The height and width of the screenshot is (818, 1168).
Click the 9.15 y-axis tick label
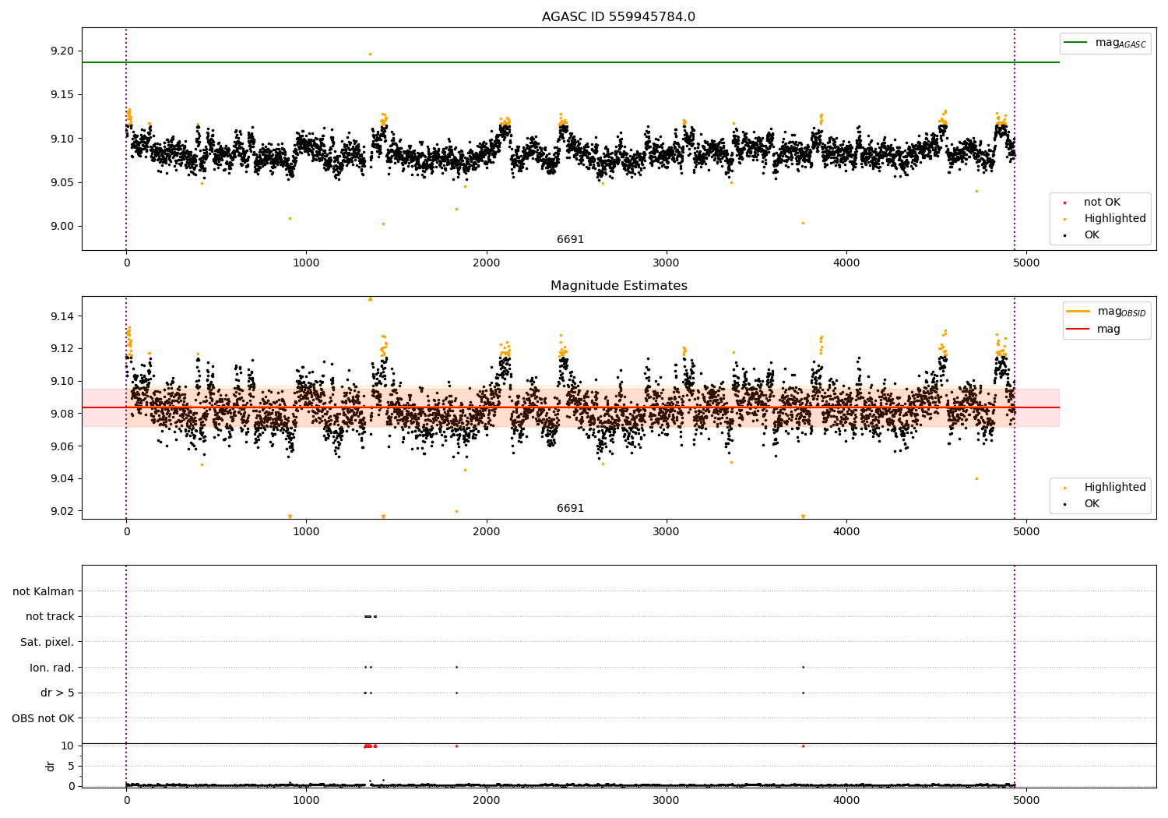coord(61,95)
